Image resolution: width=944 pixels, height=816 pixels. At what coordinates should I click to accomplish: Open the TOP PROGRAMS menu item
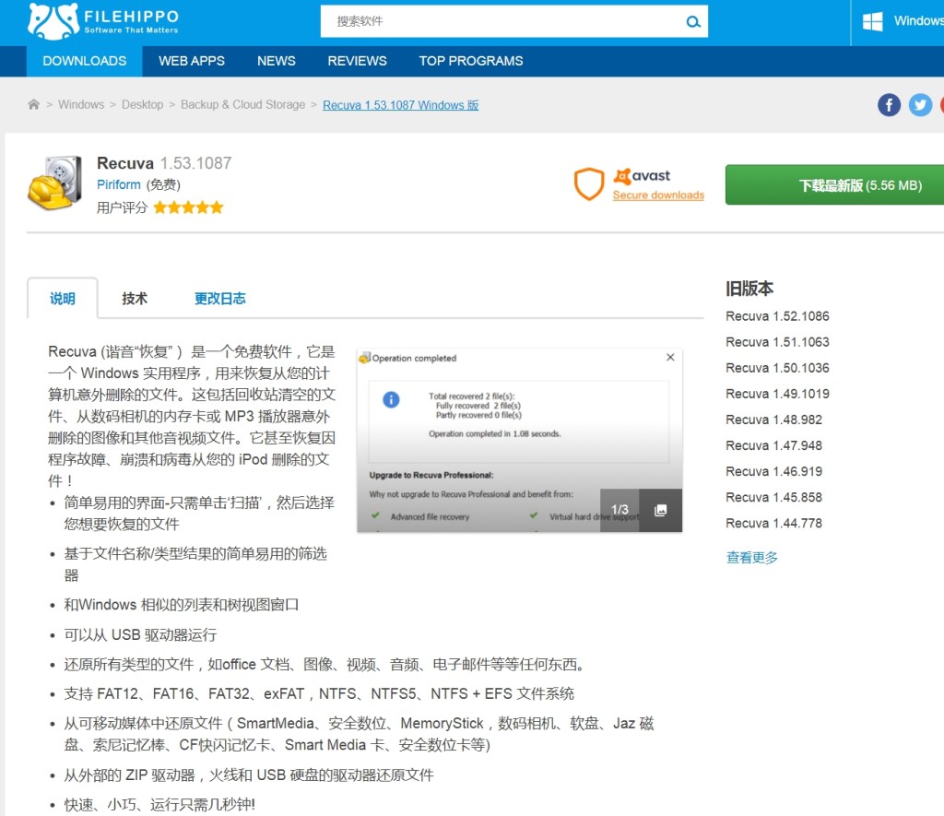click(470, 61)
